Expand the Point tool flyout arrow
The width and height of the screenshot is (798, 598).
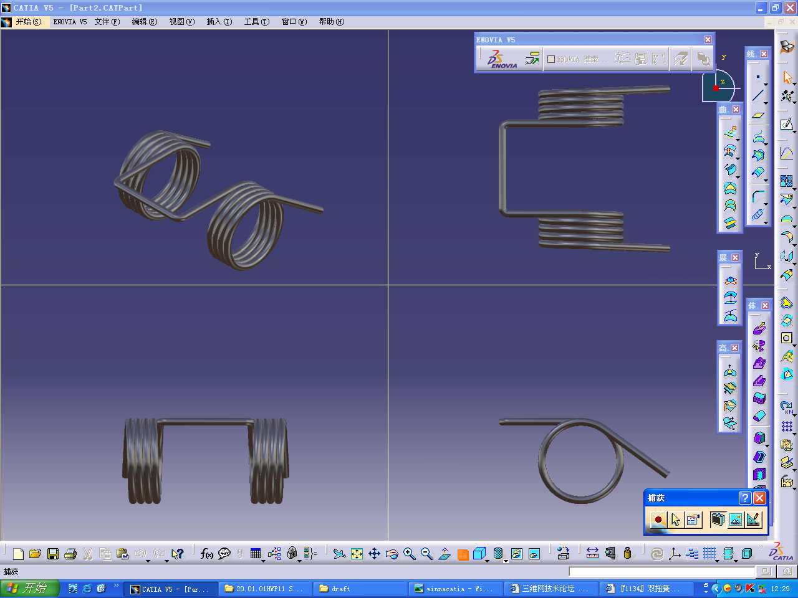[x=766, y=84]
